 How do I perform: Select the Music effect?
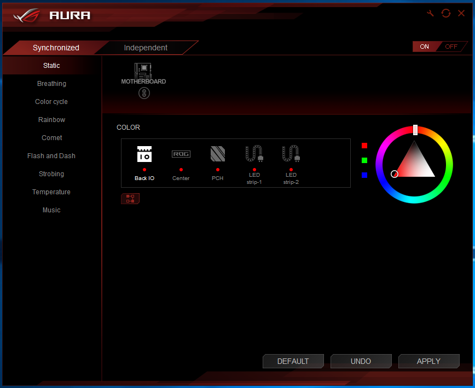(51, 210)
